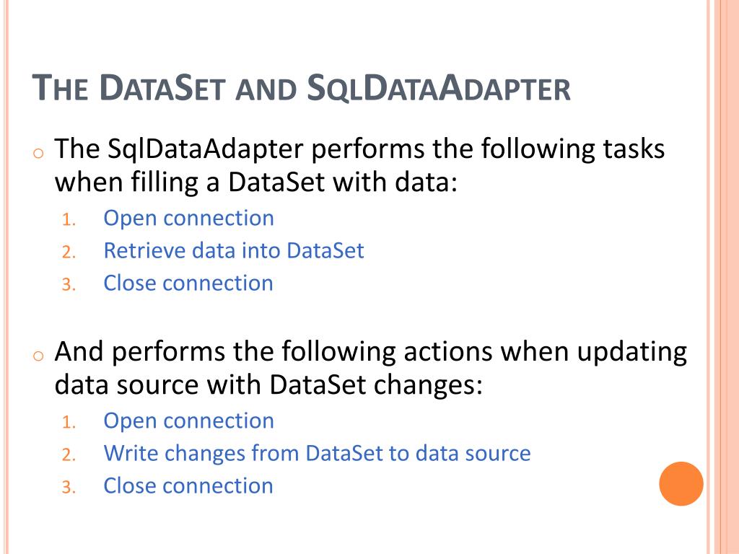Click the slide title about DataSet and SqlDataAdapter
The height and width of the screenshot is (554, 739).
click(x=301, y=87)
